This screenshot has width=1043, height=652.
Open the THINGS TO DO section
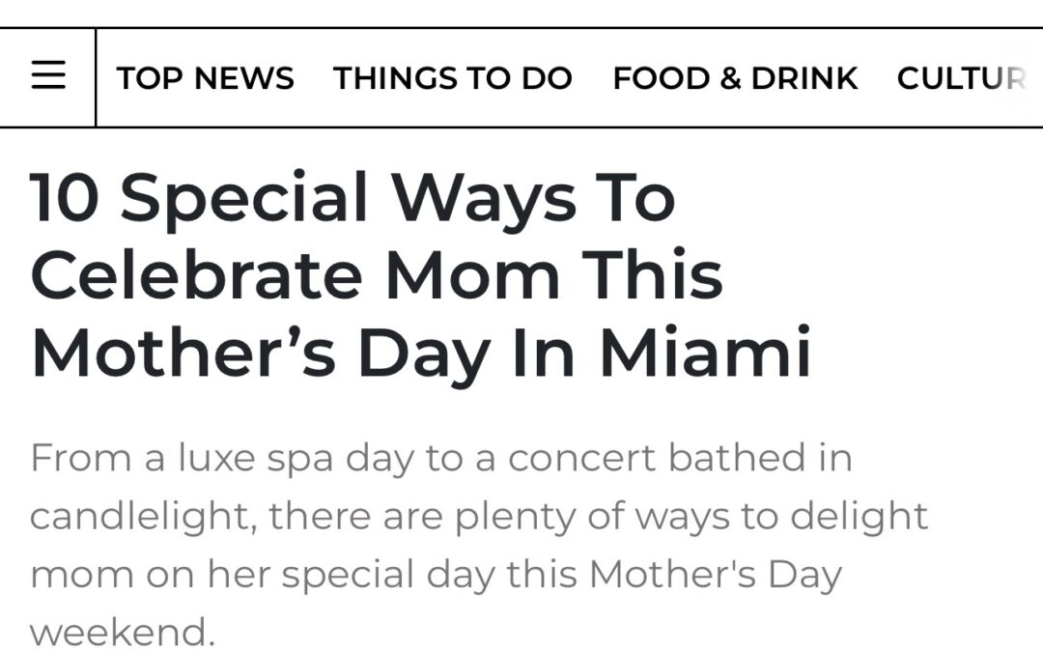point(453,78)
